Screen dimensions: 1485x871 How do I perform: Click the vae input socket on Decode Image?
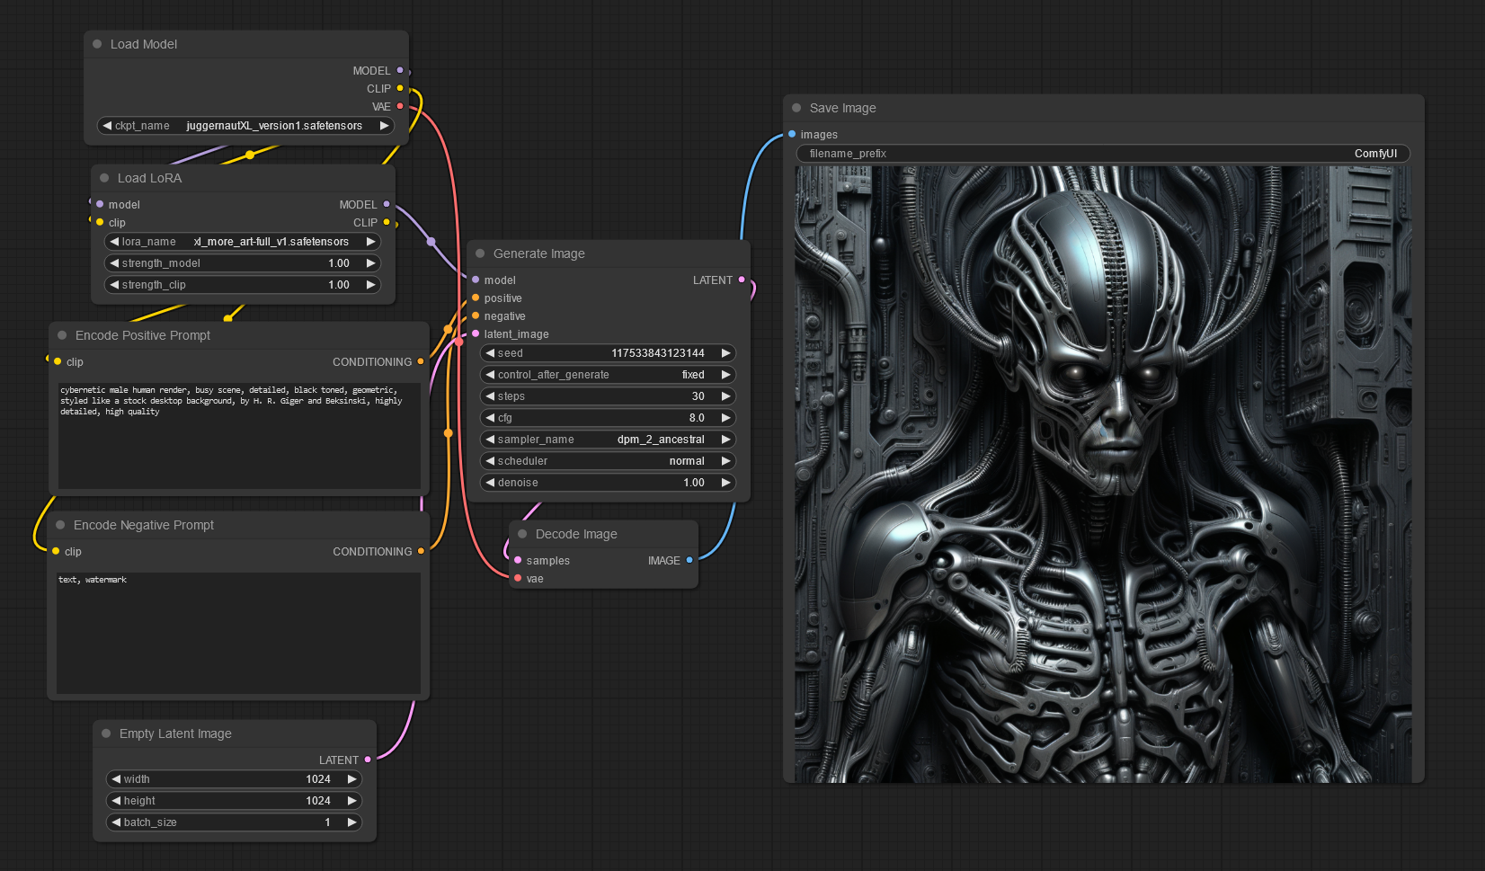coord(518,578)
